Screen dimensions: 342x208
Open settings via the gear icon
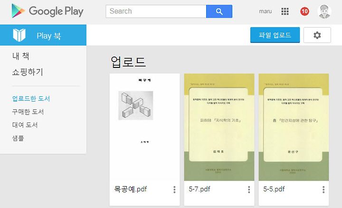[x=317, y=35]
